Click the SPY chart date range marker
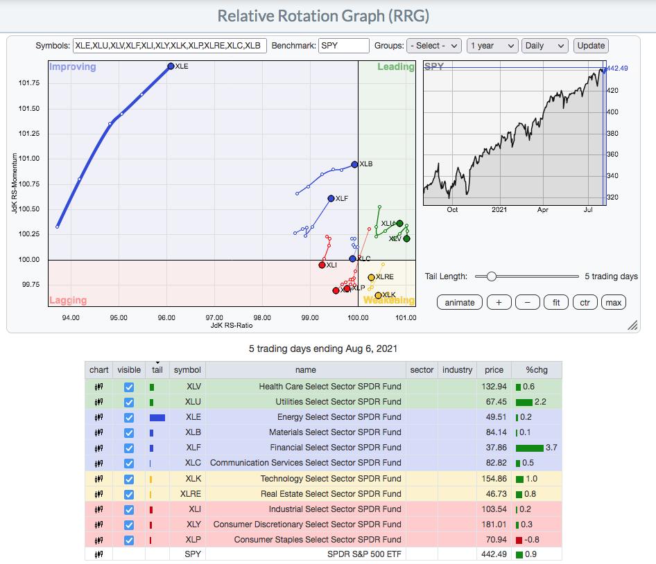656x564 pixels. 605,134
